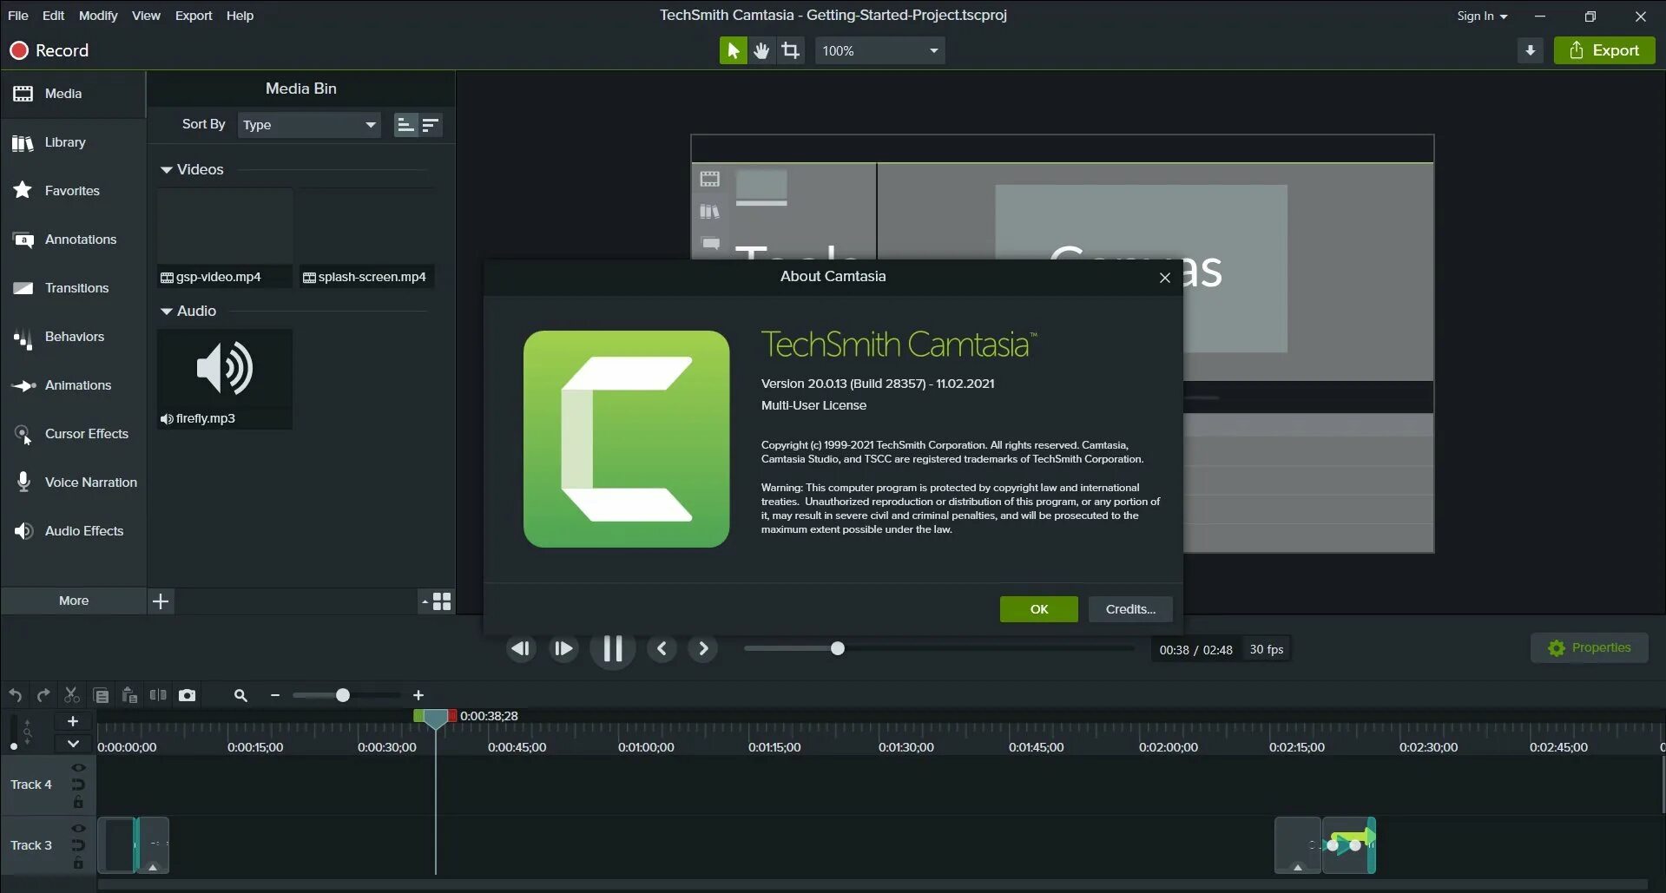Activate the Pan hand tool
The image size is (1666, 893).
point(761,50)
